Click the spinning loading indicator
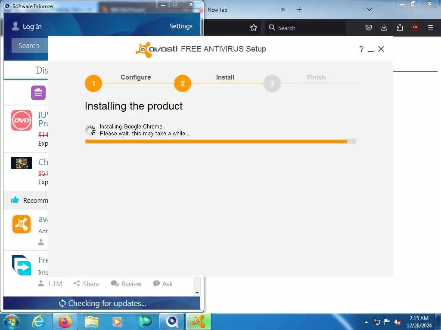This screenshot has width=441, height=330. click(x=90, y=130)
